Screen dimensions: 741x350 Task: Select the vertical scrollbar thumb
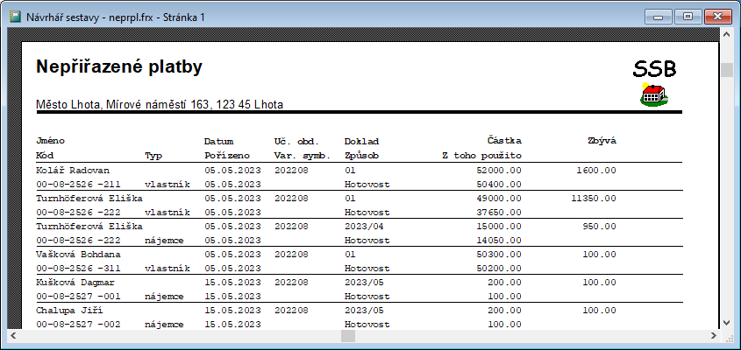click(727, 70)
